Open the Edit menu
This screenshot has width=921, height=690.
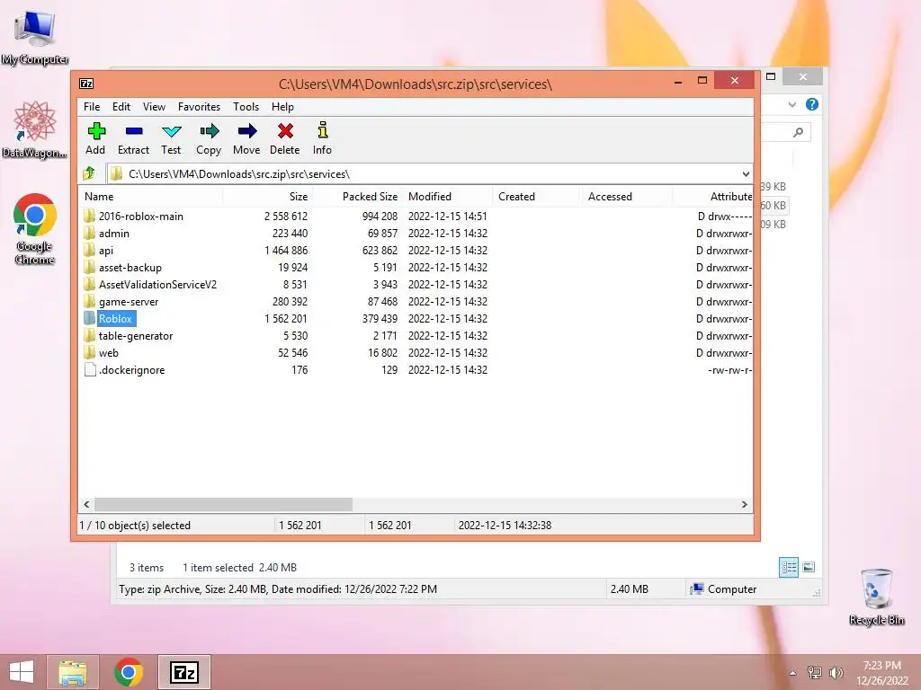point(121,107)
